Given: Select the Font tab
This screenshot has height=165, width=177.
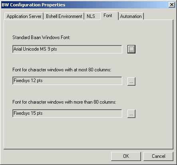Looking at the screenshot, I should pyautogui.click(x=109, y=16).
